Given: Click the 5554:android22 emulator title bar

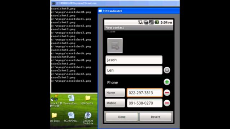Looking at the screenshot, I should pyautogui.click(x=139, y=11).
